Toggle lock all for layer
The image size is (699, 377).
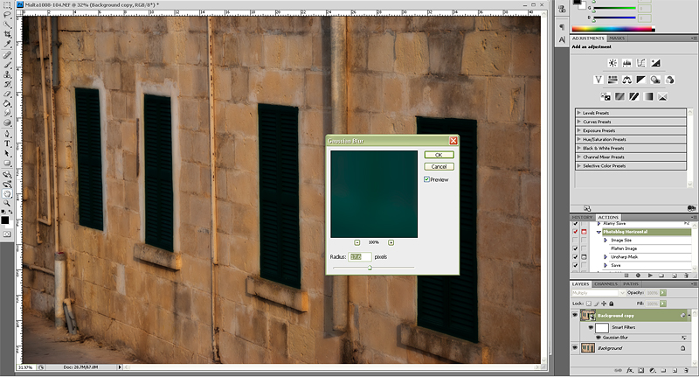click(611, 304)
